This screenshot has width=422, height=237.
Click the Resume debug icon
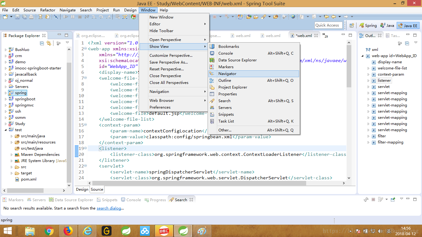tap(65, 17)
